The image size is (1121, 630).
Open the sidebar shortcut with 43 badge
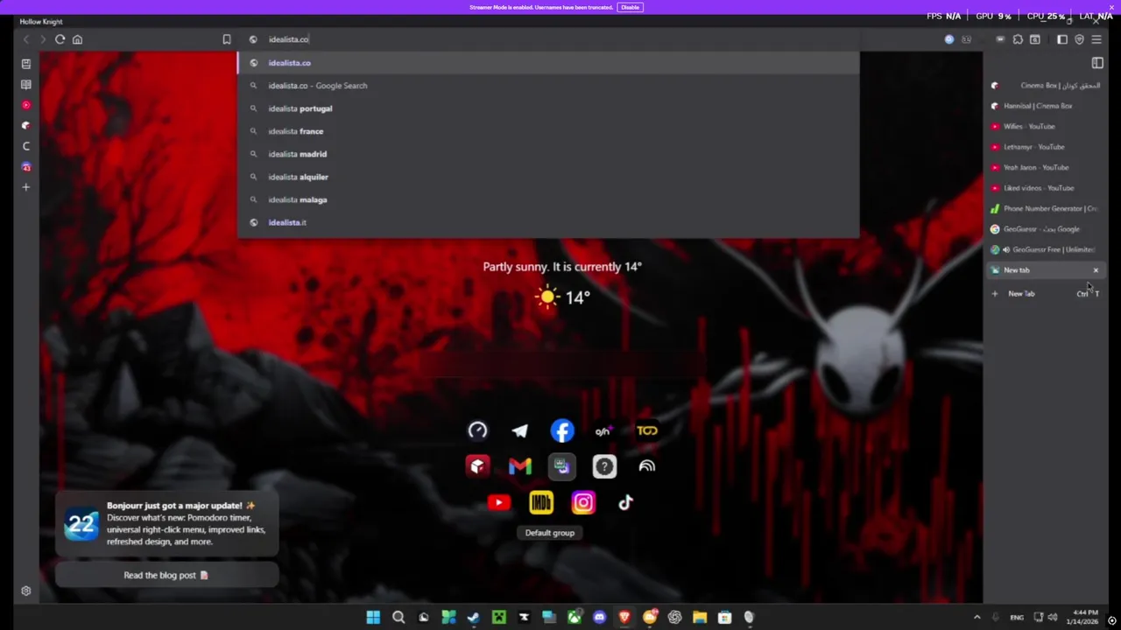pos(26,166)
